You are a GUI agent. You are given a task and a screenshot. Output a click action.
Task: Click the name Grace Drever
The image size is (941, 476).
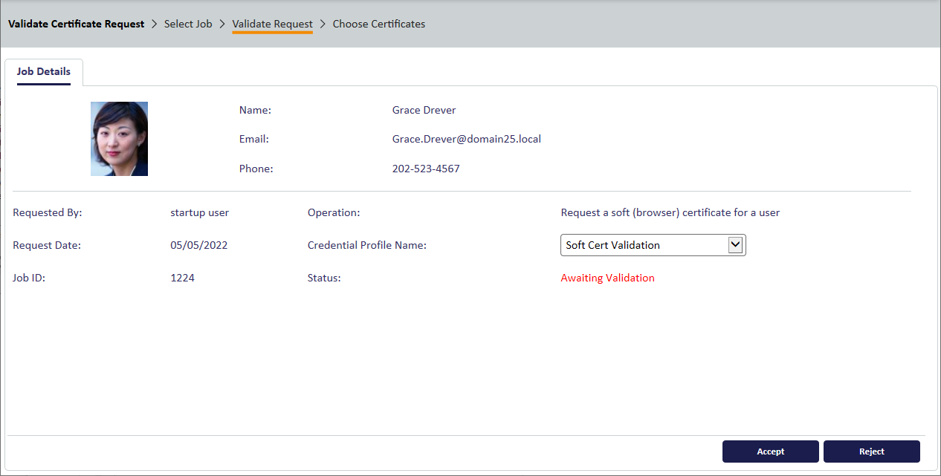[x=424, y=110]
